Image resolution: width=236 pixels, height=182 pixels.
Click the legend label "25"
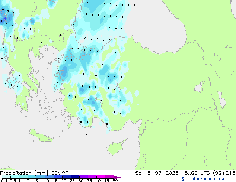(x=72, y=181)
